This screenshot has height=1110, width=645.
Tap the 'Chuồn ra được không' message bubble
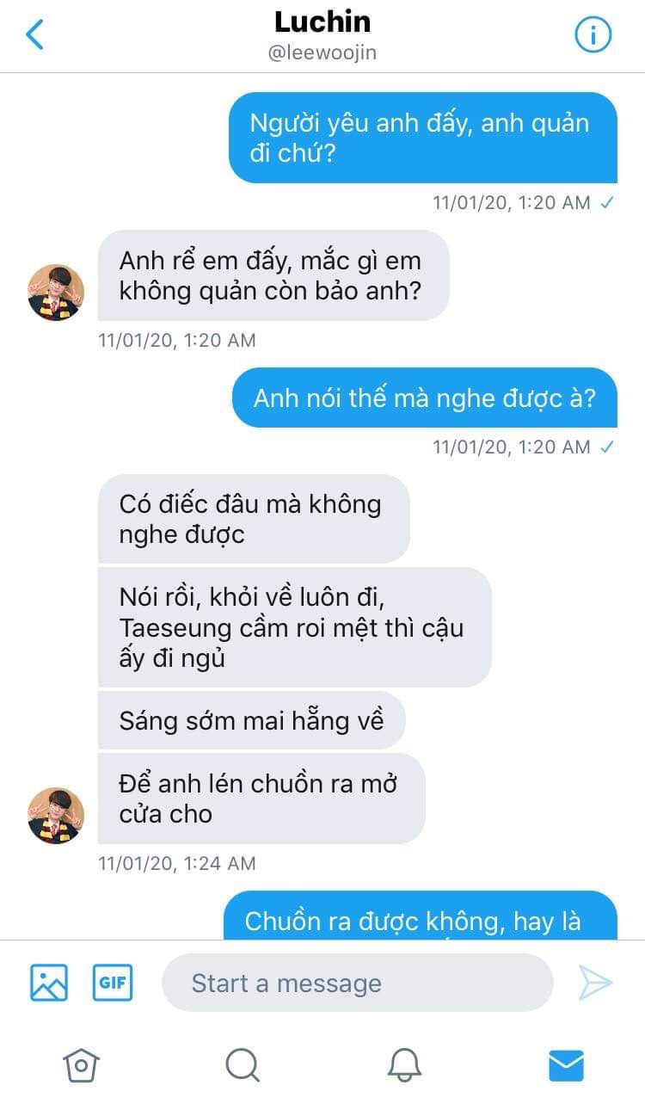point(421,916)
